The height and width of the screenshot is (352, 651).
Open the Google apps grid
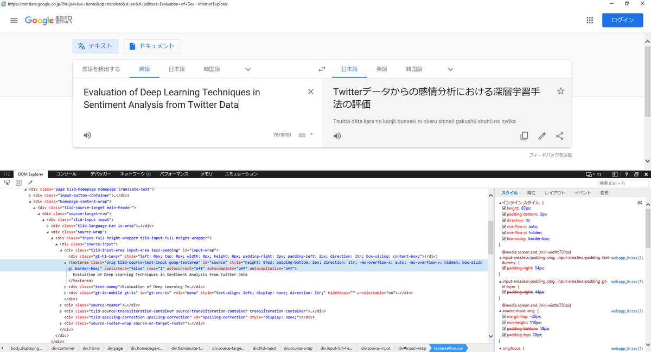(x=590, y=20)
